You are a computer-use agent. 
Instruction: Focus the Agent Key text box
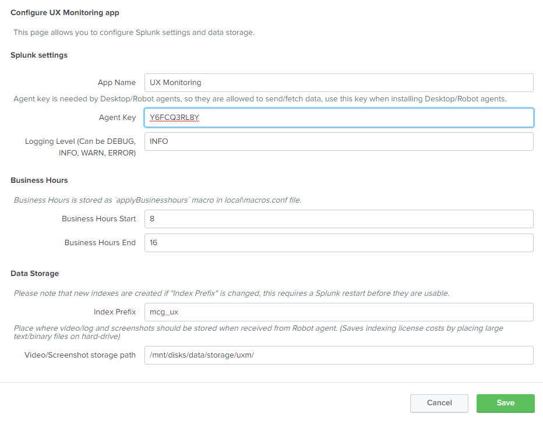(x=339, y=118)
